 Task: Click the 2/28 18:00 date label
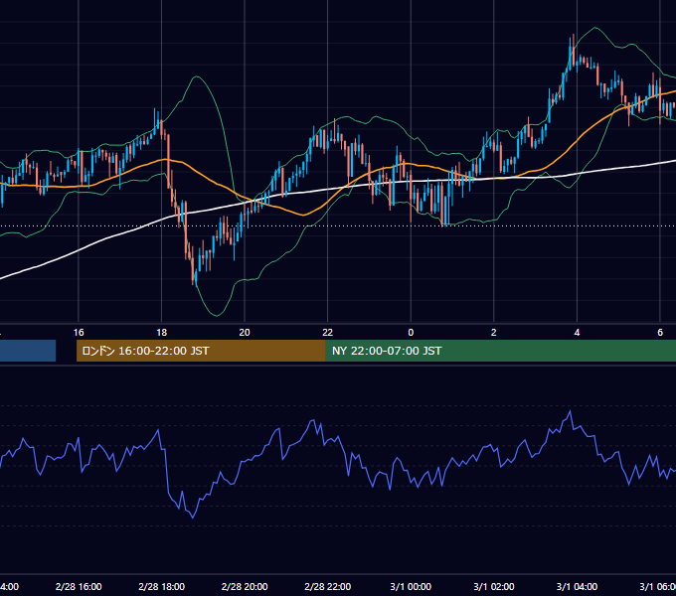162,586
